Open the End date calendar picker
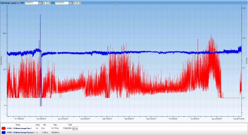248x135 pixels. click(x=70, y=3)
